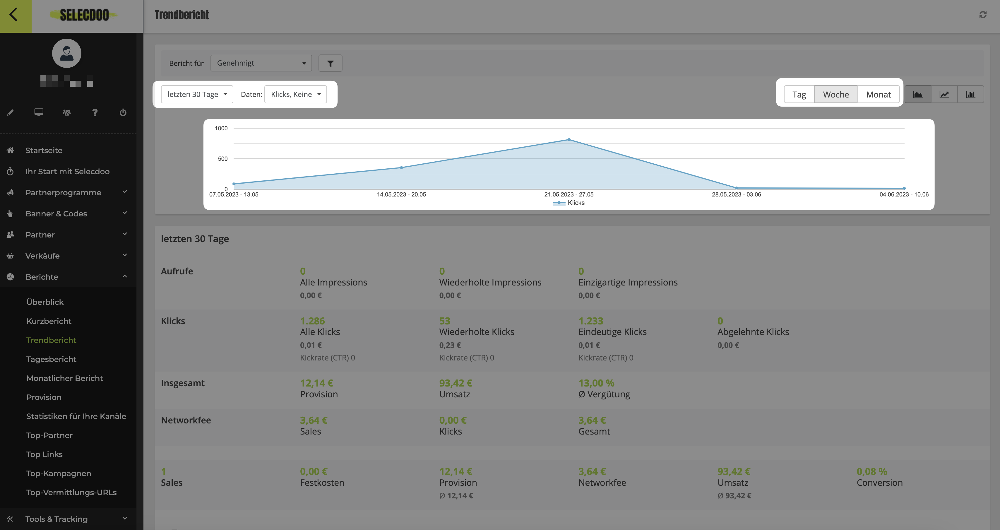Click the 0,08 % Conversion value

pos(871,471)
